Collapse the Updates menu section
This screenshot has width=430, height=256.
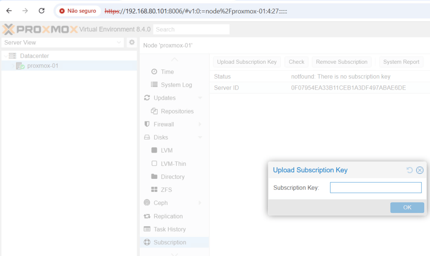coord(200,98)
